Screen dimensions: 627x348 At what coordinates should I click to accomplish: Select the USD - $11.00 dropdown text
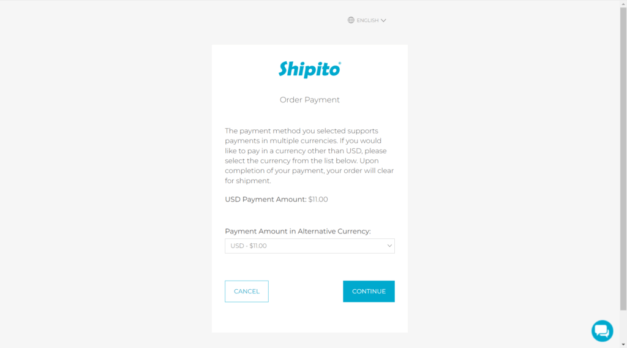tap(249, 246)
